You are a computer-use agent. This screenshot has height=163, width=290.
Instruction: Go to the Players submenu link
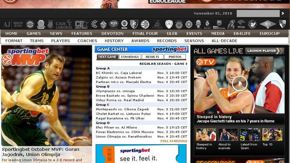click(x=60, y=41)
